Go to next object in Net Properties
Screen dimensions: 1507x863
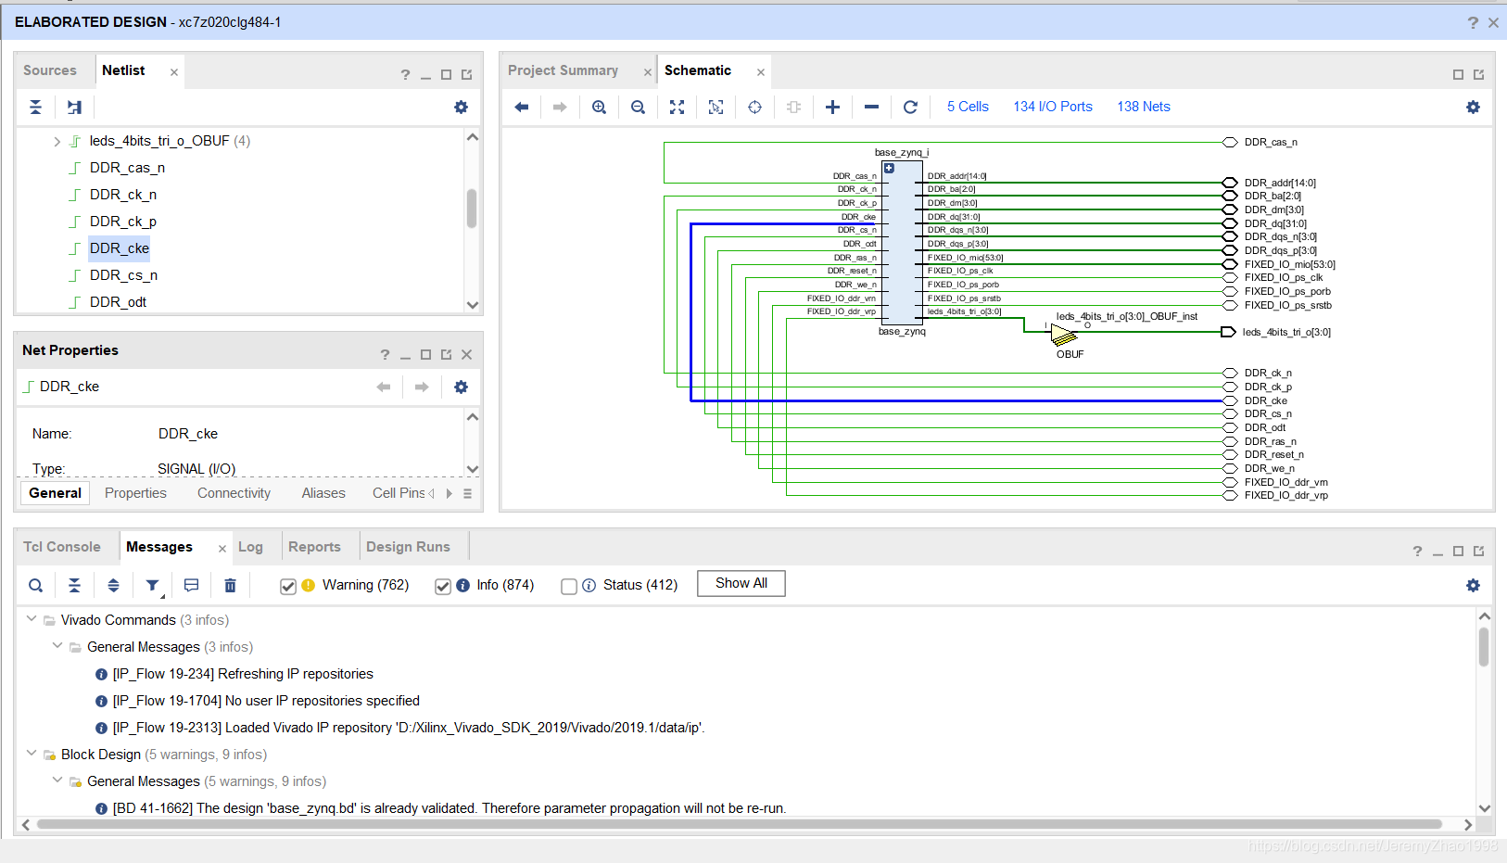(x=422, y=387)
